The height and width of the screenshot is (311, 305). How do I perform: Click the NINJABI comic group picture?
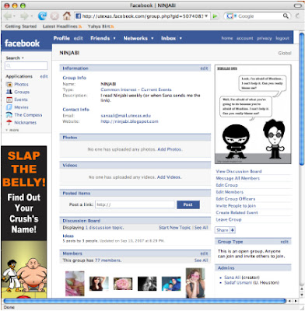[x=253, y=114]
